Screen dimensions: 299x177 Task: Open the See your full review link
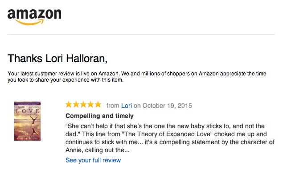coord(93,160)
